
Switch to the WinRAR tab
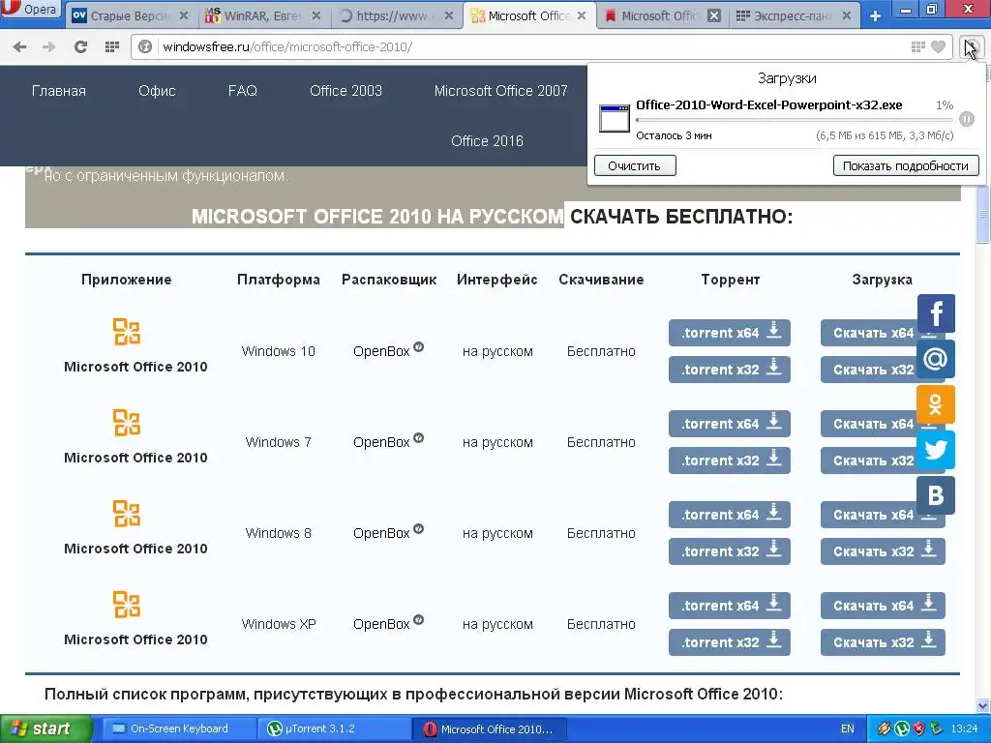click(263, 15)
